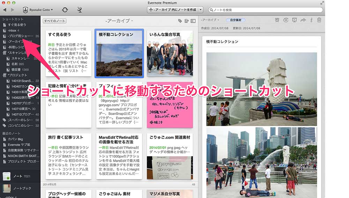
Task: Click the trash icon to delete note
Action: tap(319, 20)
